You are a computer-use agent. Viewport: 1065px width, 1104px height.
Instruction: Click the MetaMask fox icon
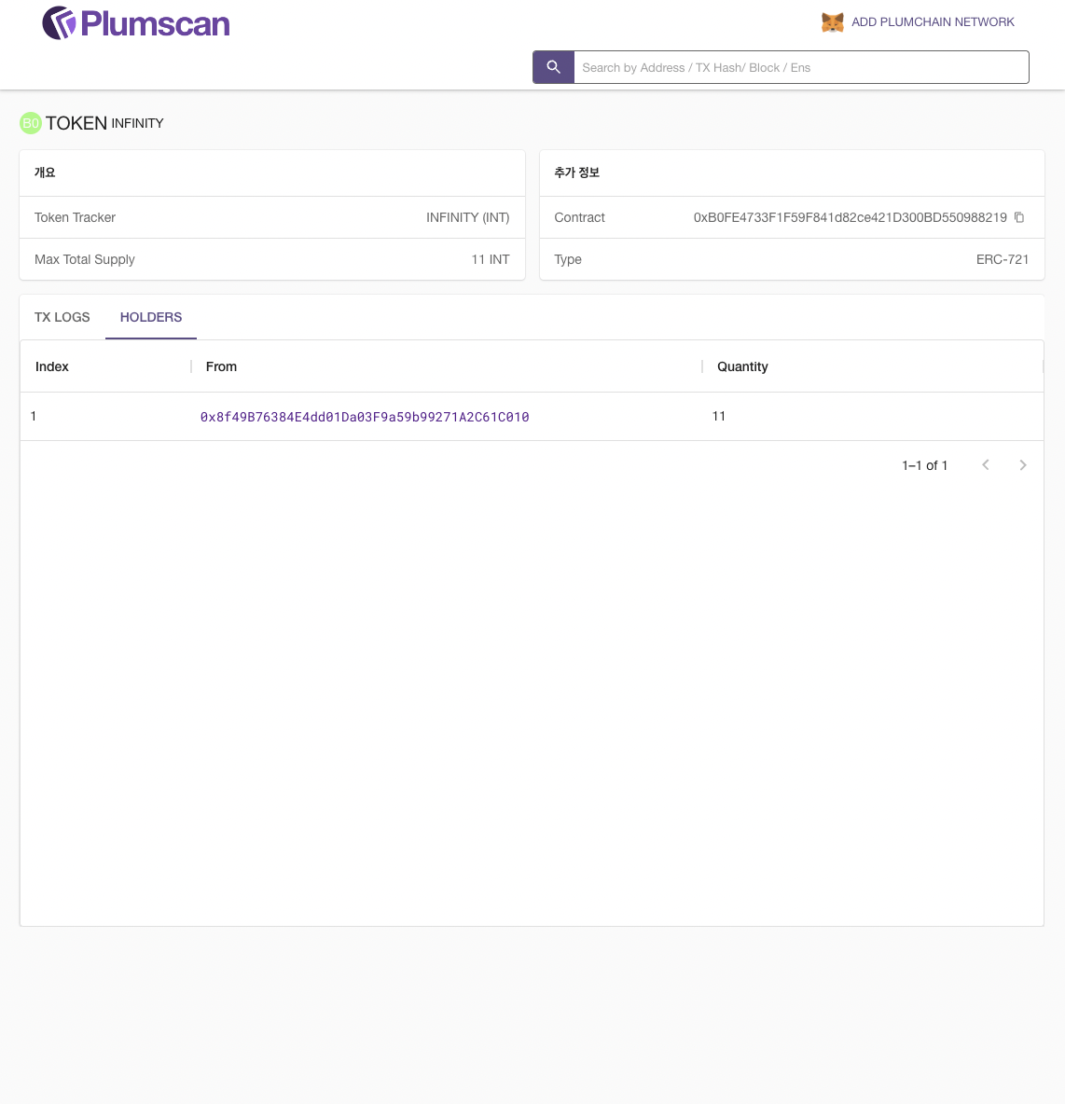point(832,22)
